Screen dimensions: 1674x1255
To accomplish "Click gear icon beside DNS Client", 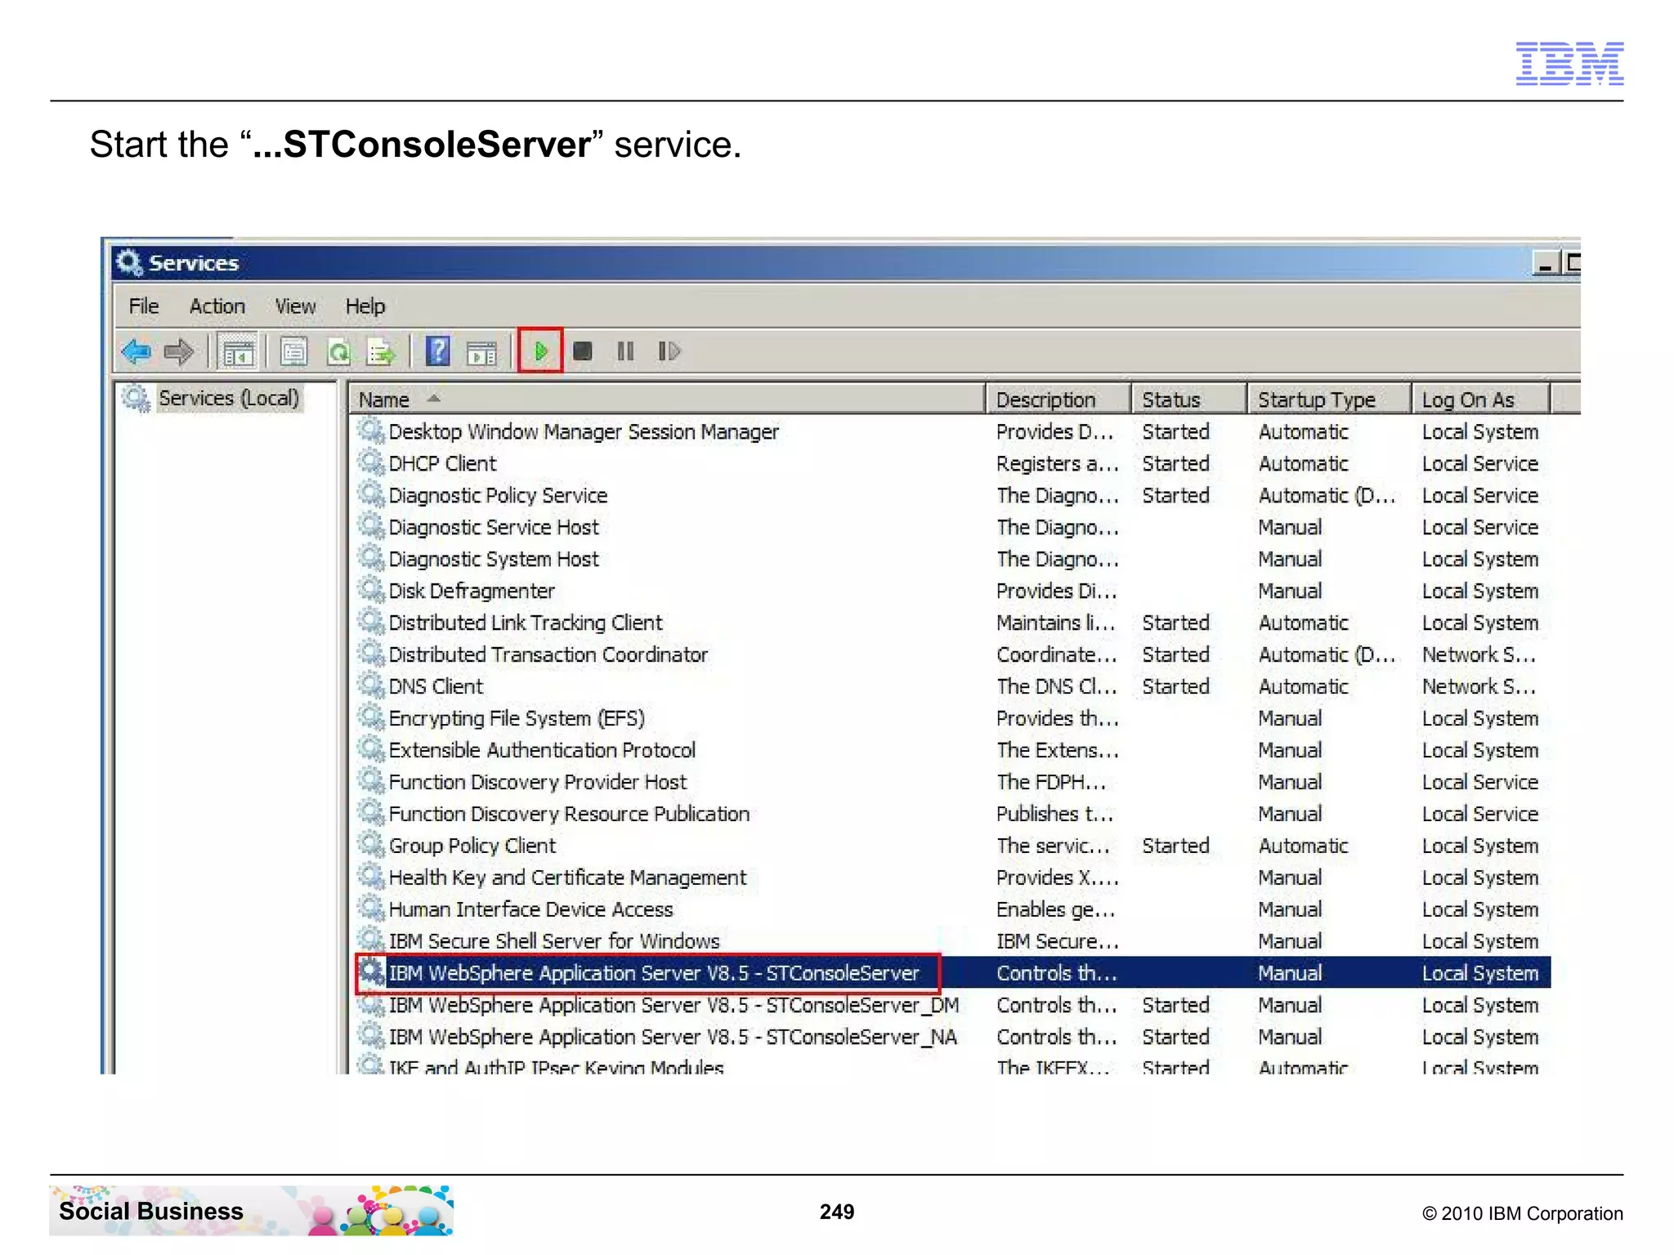I will coord(372,686).
